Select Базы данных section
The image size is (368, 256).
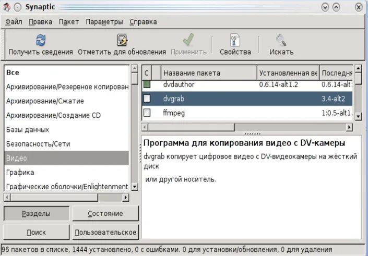tap(66, 130)
